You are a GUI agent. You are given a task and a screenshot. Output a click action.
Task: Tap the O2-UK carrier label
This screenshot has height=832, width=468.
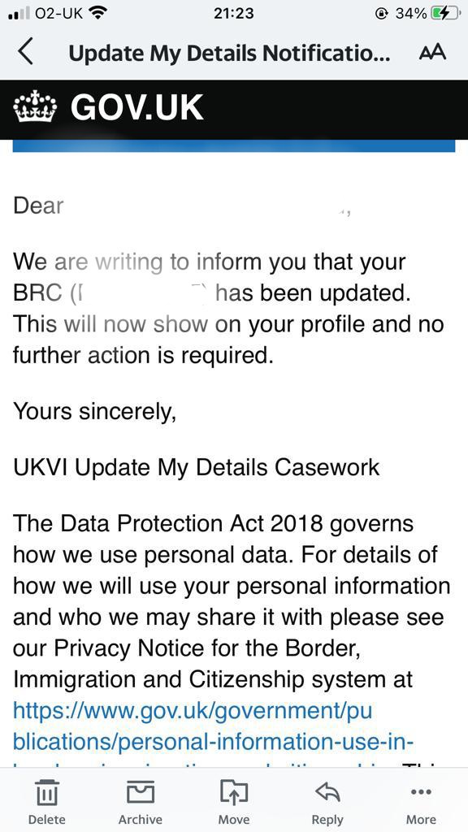coord(58,13)
